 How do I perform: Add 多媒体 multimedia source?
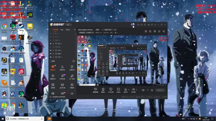(118, 90)
